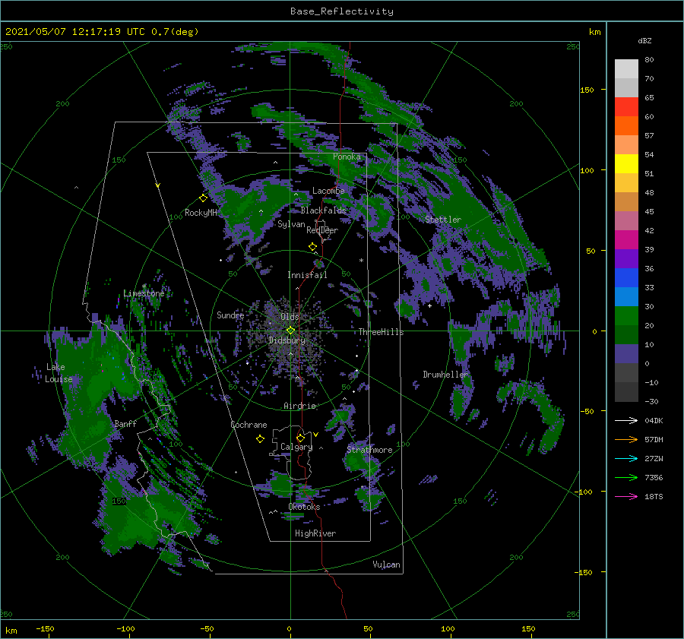Click the Vulcan label

[386, 565]
